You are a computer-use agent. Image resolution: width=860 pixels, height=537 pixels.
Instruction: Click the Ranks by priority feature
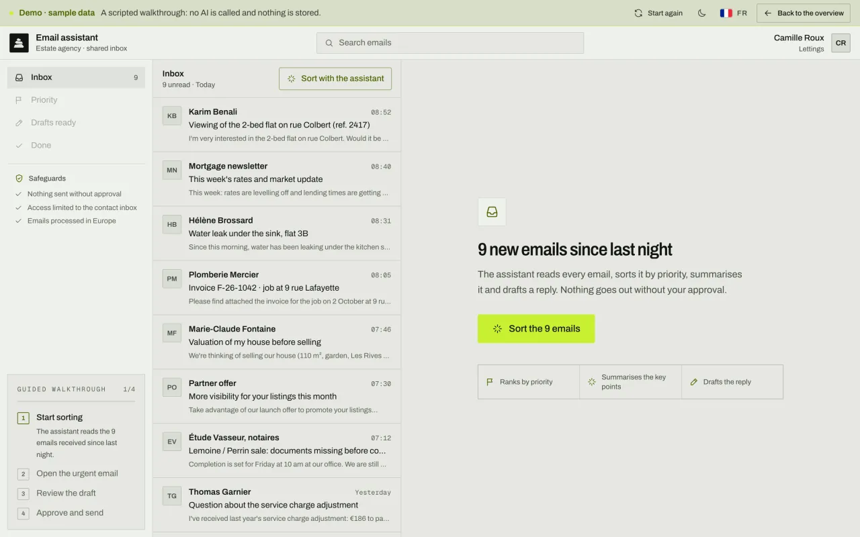pyautogui.click(x=529, y=382)
